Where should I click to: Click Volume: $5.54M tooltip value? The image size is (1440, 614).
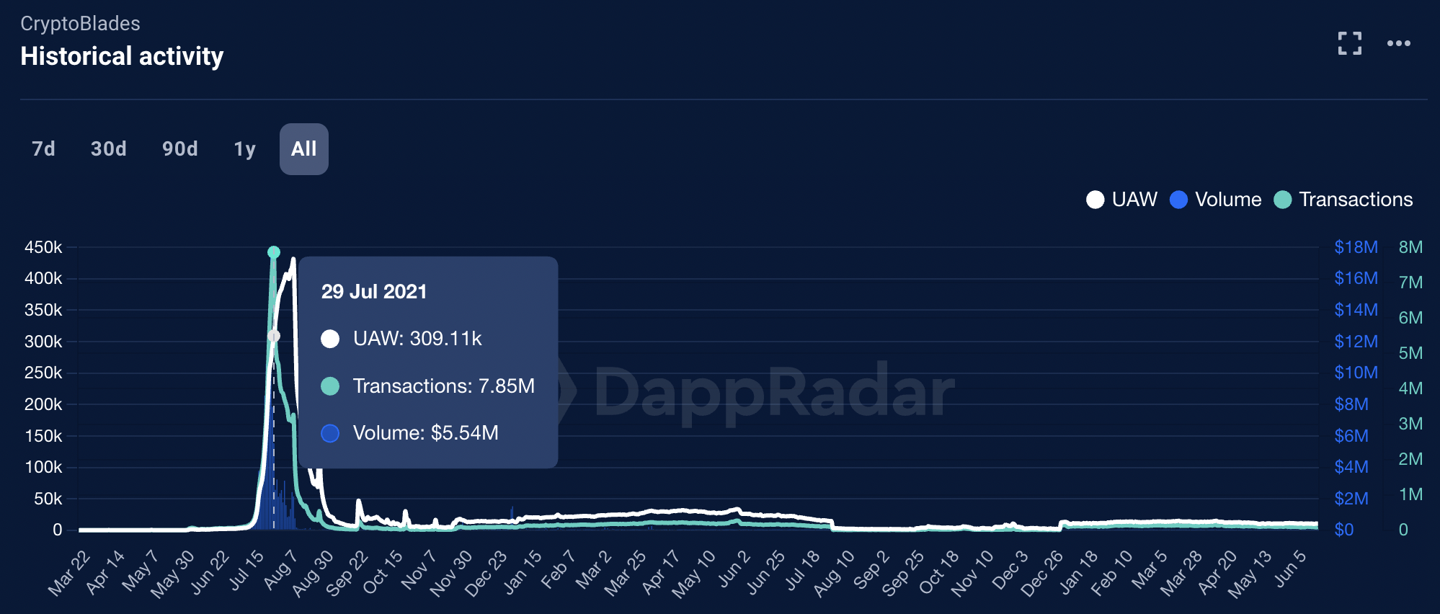[x=426, y=433]
